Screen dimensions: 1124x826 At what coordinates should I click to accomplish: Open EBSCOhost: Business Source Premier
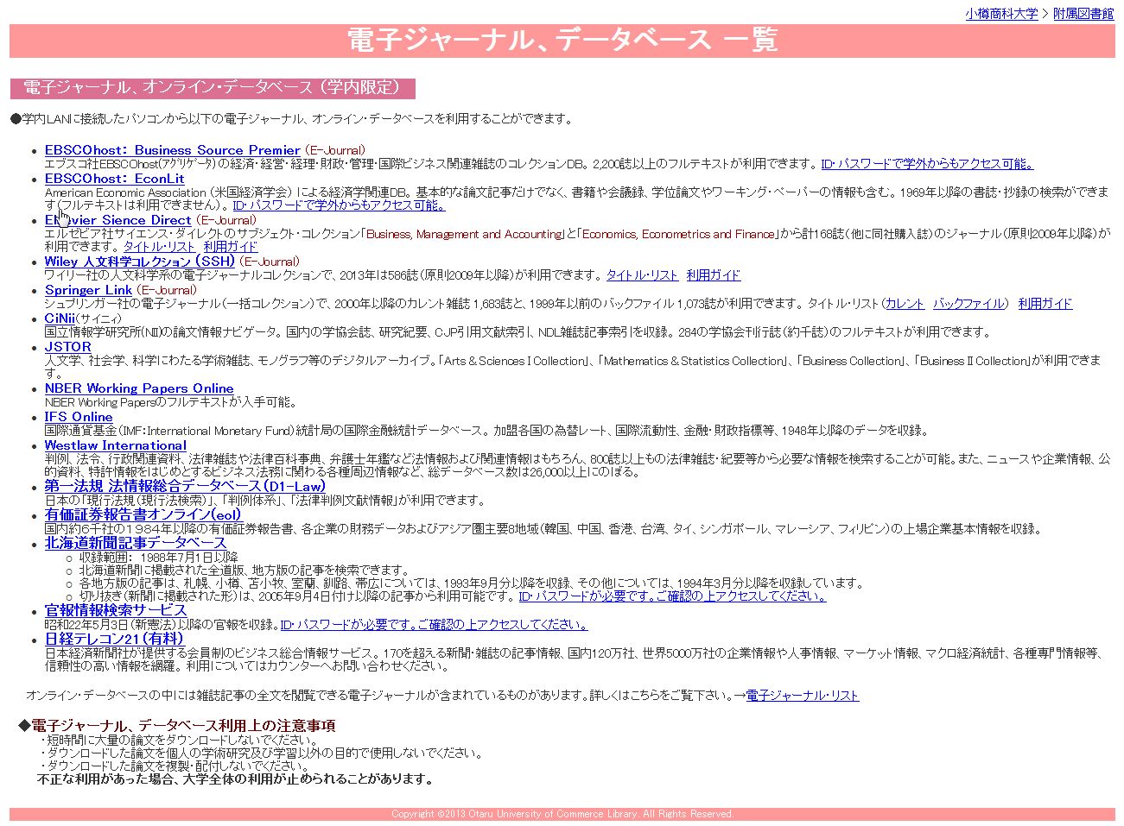173,149
